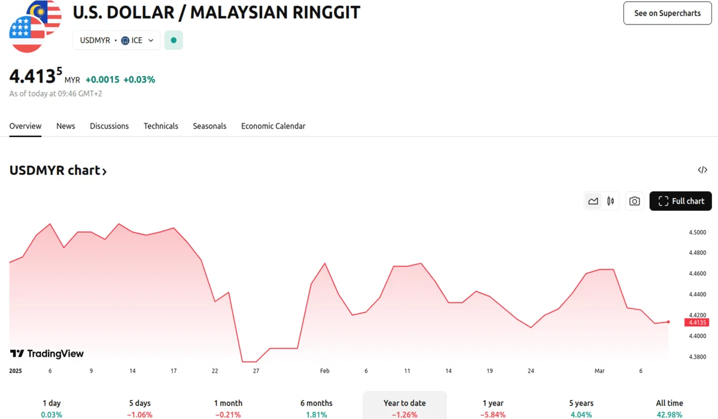The height and width of the screenshot is (419, 718).
Task: Take a chart snapshot with camera icon
Action: point(635,201)
